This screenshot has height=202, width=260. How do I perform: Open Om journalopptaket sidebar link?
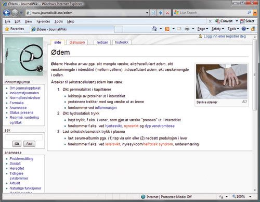[25, 88]
